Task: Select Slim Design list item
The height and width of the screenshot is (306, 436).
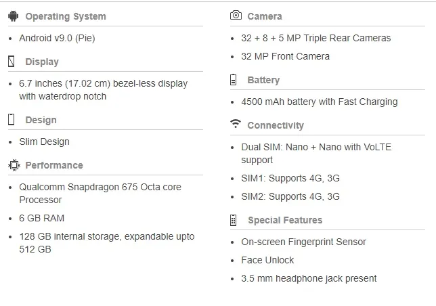Action: (x=44, y=141)
